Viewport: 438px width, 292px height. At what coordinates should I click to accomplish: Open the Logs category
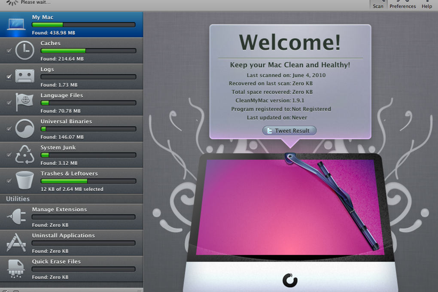pyautogui.click(x=72, y=76)
